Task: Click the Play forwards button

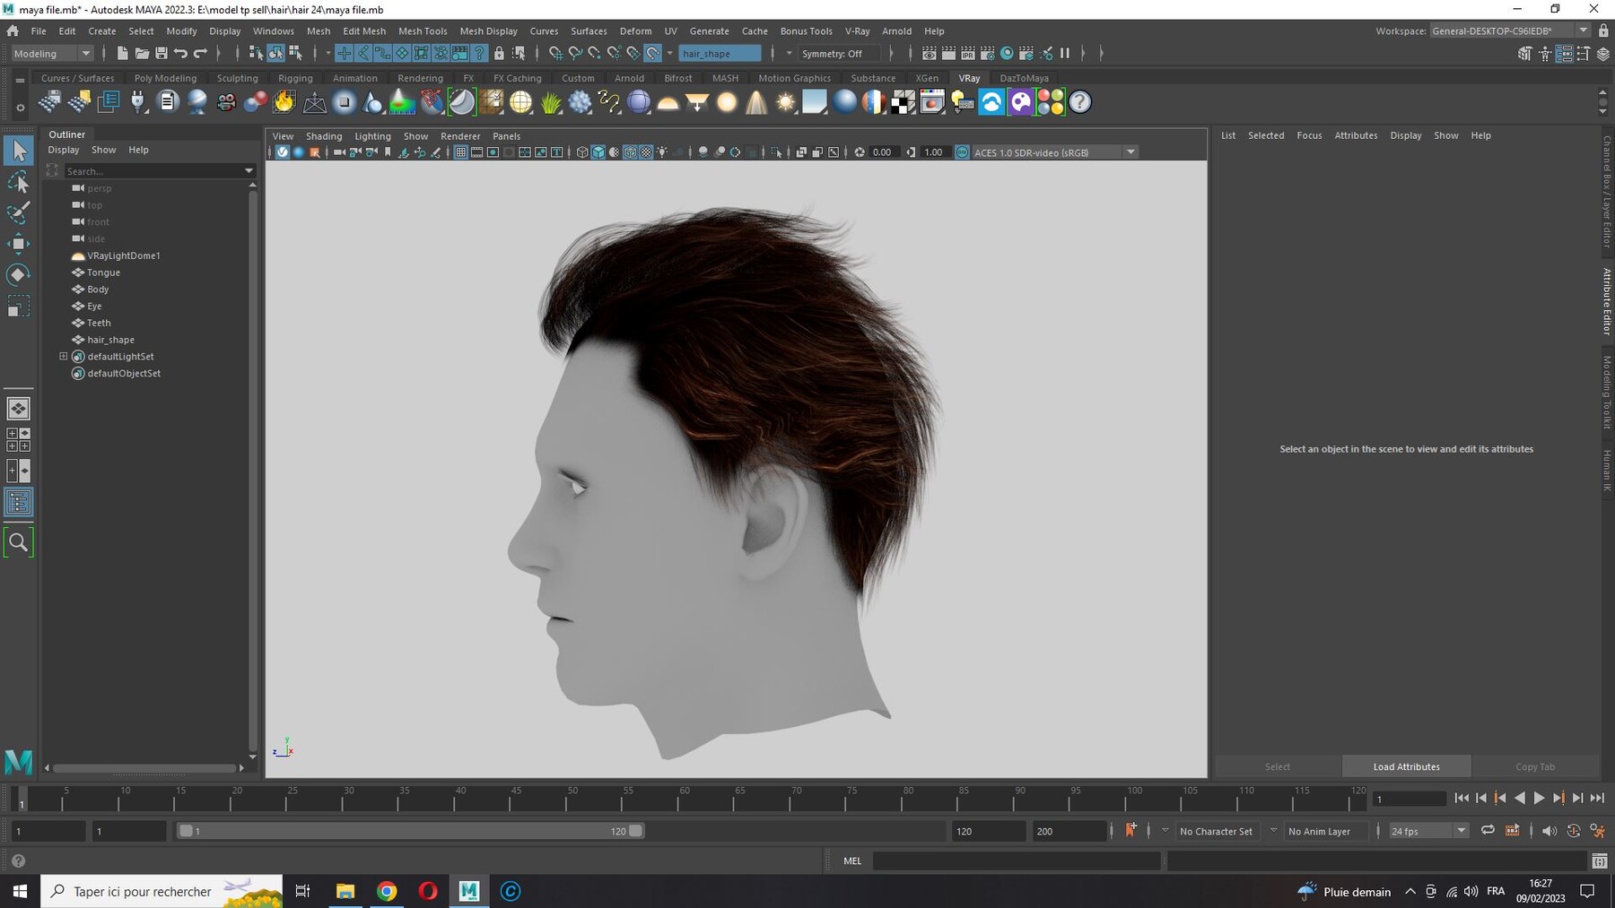Action: 1539,798
